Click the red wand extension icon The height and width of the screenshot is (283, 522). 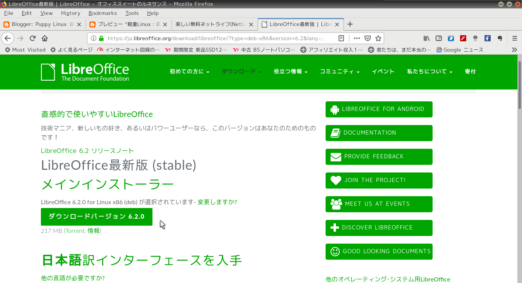(463, 38)
